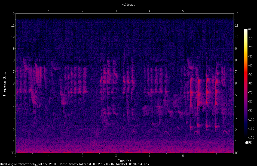Click the mp3 file path text at bottom
The width and height of the screenshot is (257, 166).
74,164
